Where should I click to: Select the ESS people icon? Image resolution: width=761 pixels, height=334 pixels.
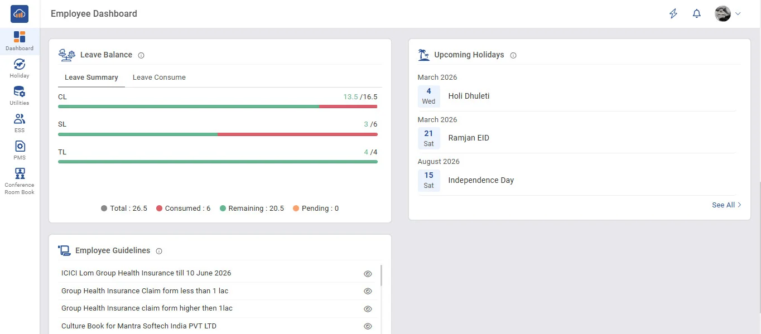click(x=20, y=119)
